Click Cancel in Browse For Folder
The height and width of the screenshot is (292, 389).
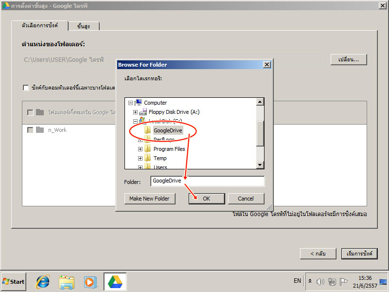point(246,199)
